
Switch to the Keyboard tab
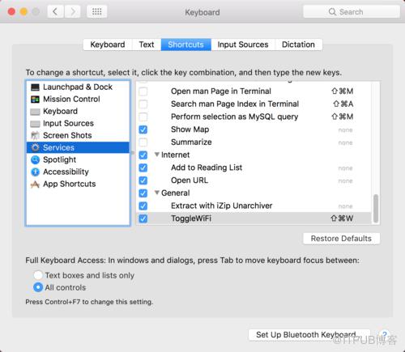point(108,45)
